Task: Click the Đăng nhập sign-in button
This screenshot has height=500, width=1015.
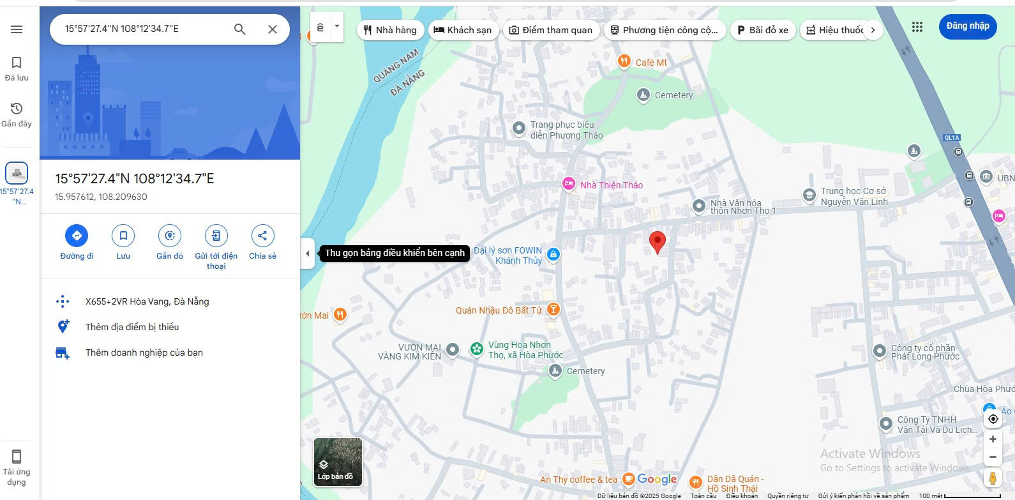Action: (x=968, y=26)
